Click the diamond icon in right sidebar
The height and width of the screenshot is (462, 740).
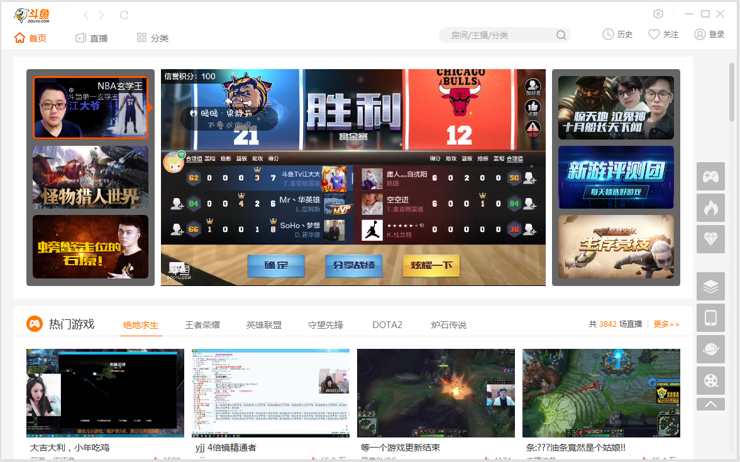[710, 239]
